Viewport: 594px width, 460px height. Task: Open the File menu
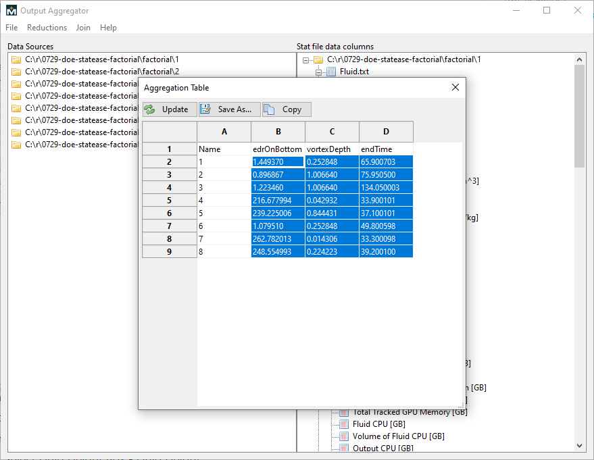(x=11, y=28)
